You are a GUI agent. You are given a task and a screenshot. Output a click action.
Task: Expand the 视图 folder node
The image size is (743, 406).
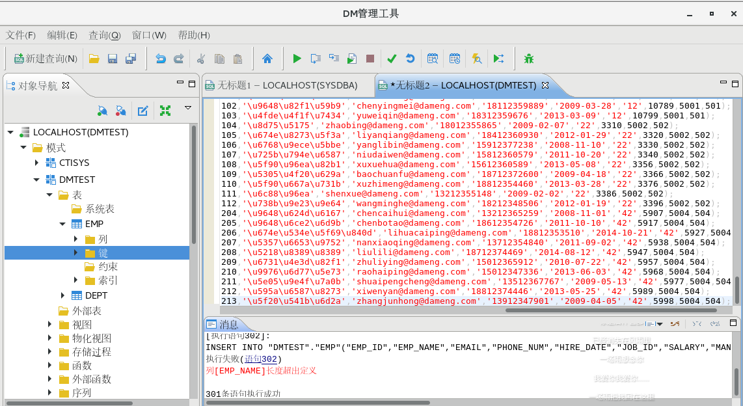point(49,325)
